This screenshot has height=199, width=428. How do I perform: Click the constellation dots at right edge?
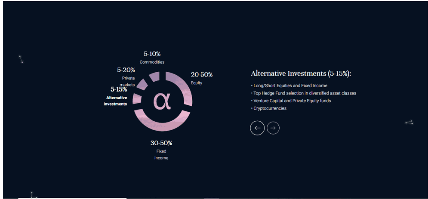coord(409,122)
